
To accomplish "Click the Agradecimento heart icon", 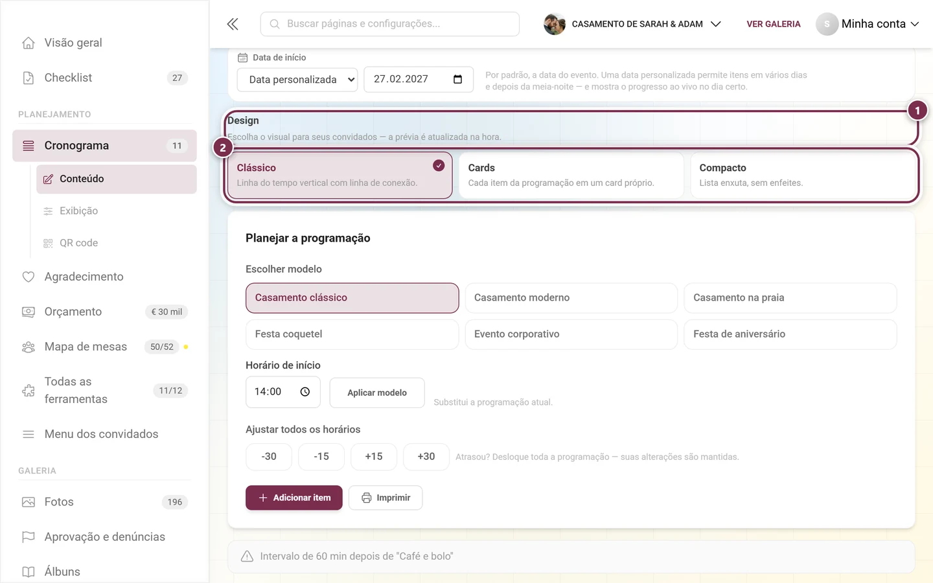I will point(29,277).
